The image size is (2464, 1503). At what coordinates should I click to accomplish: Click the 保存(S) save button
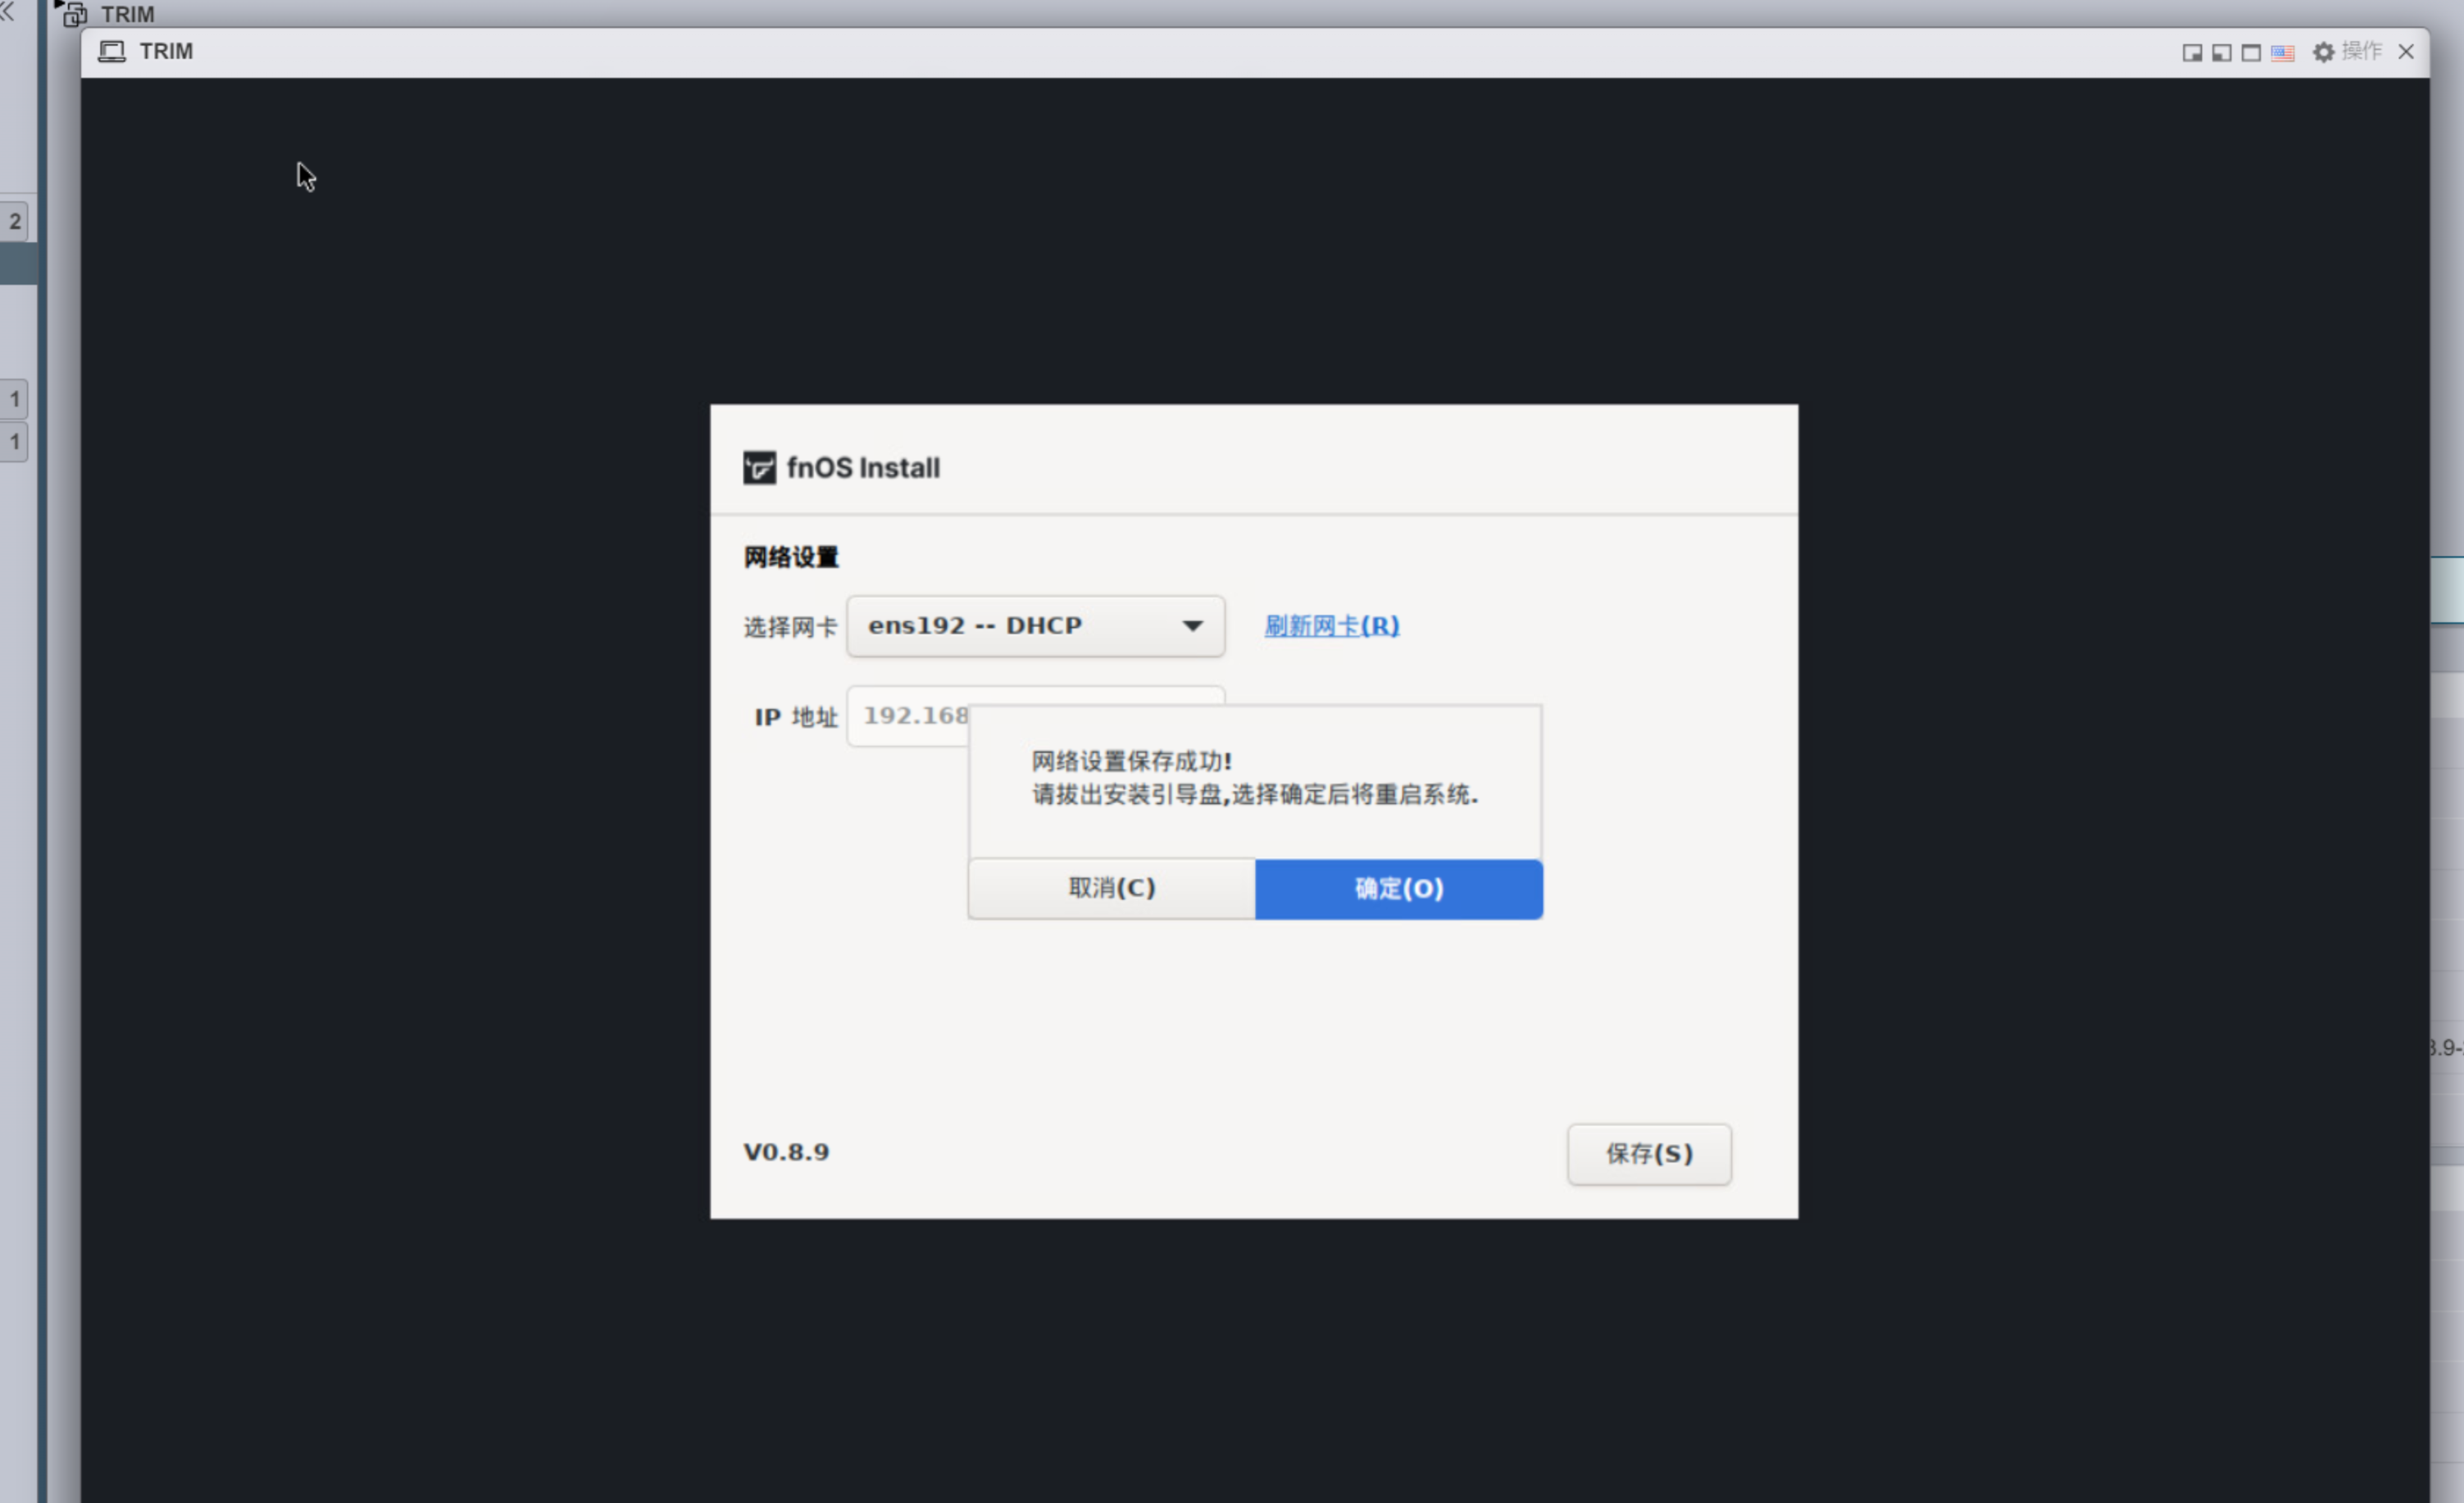tap(1648, 1154)
